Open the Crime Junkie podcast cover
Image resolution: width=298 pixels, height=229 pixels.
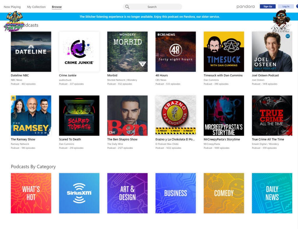79,52
